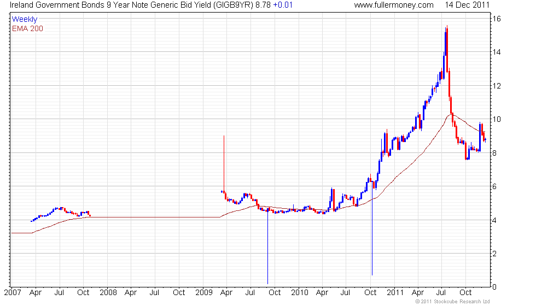Click the 'Apr' axis label between 2010 and 2011
Viewport: 536px width, 306px height.
pos(322,293)
